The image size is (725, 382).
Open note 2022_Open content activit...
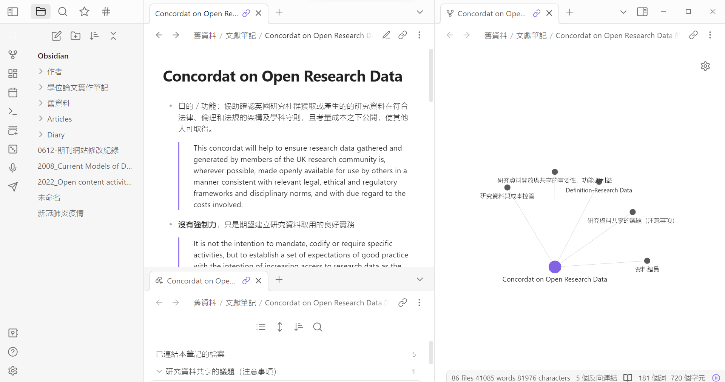point(85,182)
